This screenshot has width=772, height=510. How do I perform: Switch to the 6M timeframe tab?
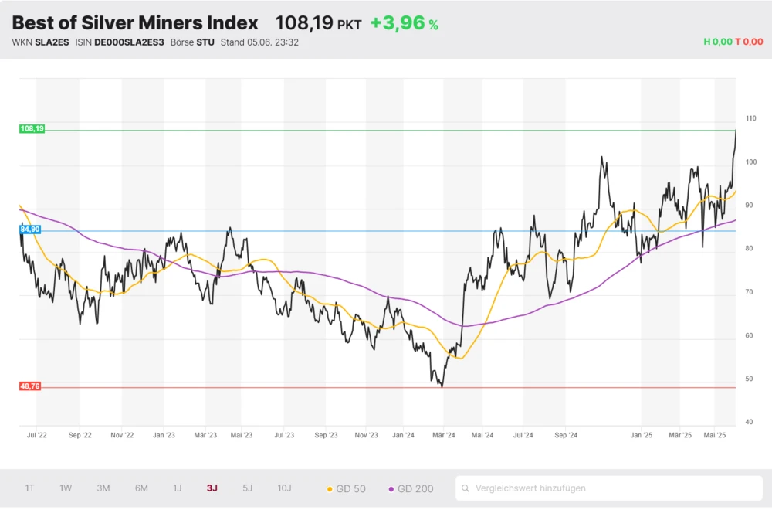point(141,488)
